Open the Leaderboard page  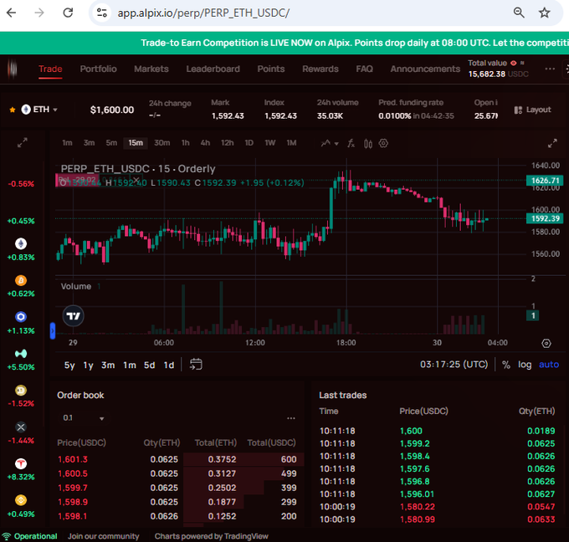point(213,69)
